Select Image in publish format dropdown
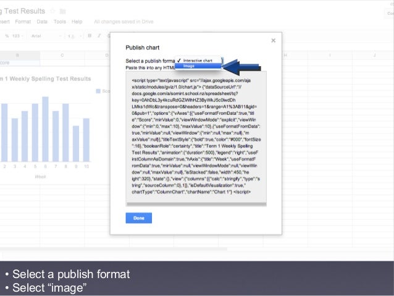 (198, 66)
